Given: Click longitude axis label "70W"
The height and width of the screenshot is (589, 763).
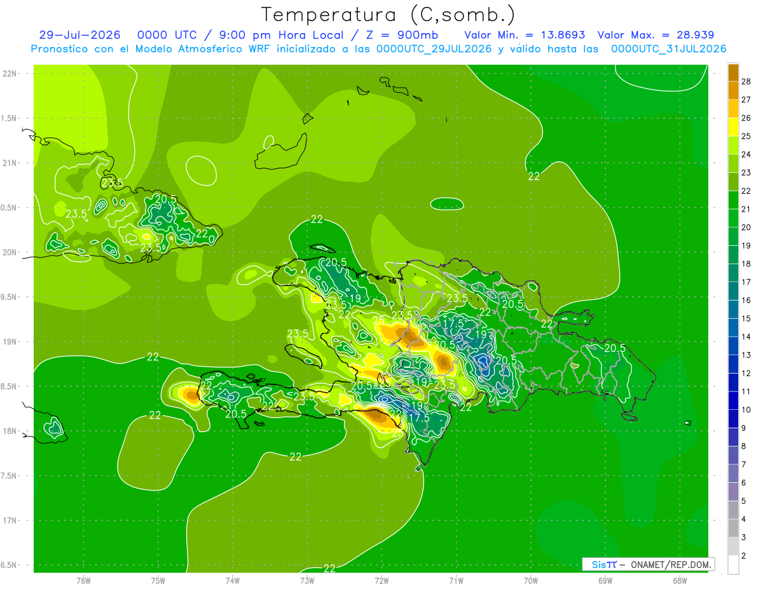Looking at the screenshot, I should coord(531,580).
